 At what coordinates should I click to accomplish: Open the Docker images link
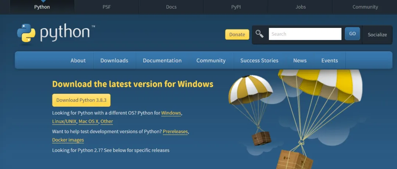[x=68, y=140]
